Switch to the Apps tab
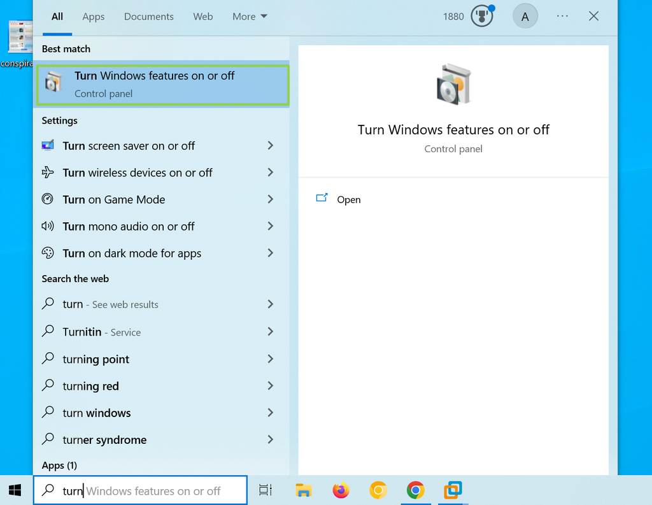Viewport: 652px width, 505px height. (x=93, y=17)
